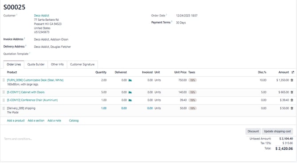Open the Cabinet with Doors product link
Image resolution: width=297 pixels, height=163 pixels.
(26, 92)
